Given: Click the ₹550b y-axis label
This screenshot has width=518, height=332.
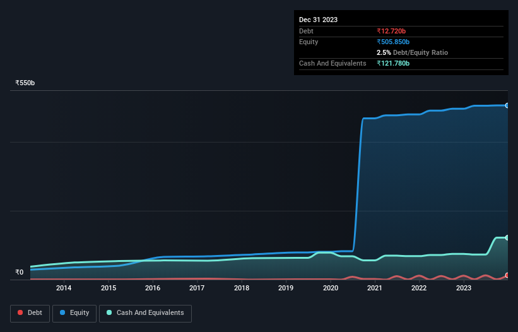Looking at the screenshot, I should [25, 83].
